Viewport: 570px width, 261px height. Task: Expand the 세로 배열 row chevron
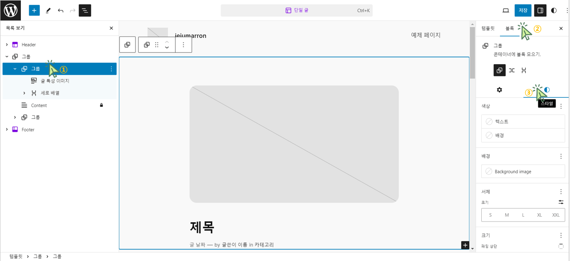pos(24,93)
